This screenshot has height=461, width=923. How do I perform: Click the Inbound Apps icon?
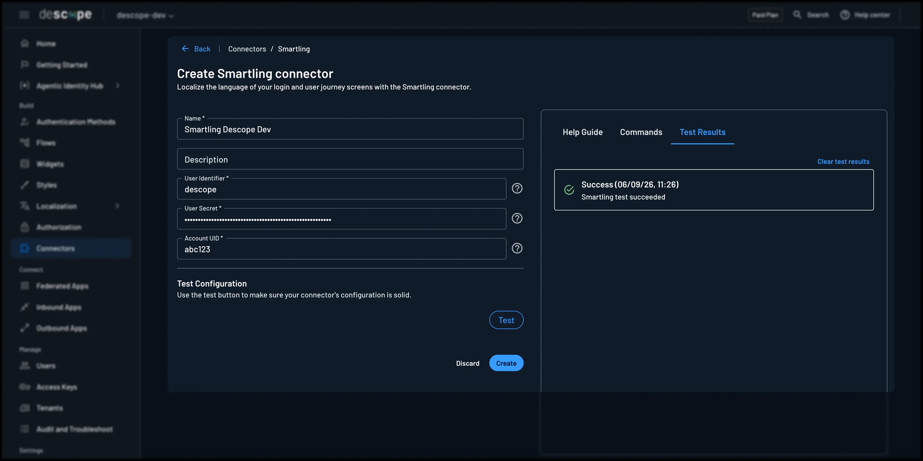[x=24, y=307]
